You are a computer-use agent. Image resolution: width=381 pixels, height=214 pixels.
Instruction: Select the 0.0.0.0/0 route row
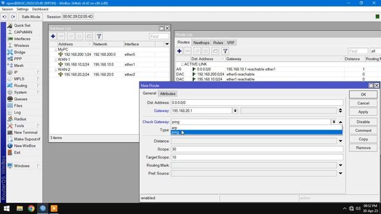click(x=278, y=69)
